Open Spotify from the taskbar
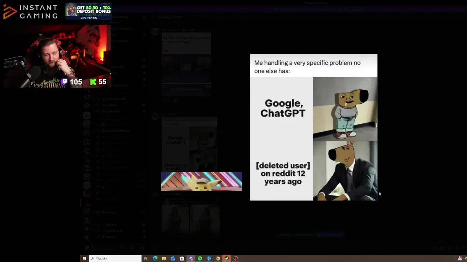Viewport: 467px width, 262px height. tap(200, 258)
